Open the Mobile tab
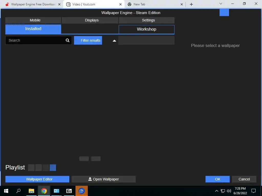262x196 pixels. pos(33,20)
